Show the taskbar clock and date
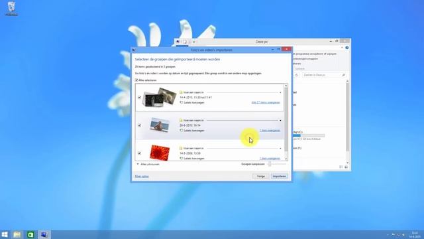Image resolution: width=424 pixels, height=239 pixels. pyautogui.click(x=415, y=234)
